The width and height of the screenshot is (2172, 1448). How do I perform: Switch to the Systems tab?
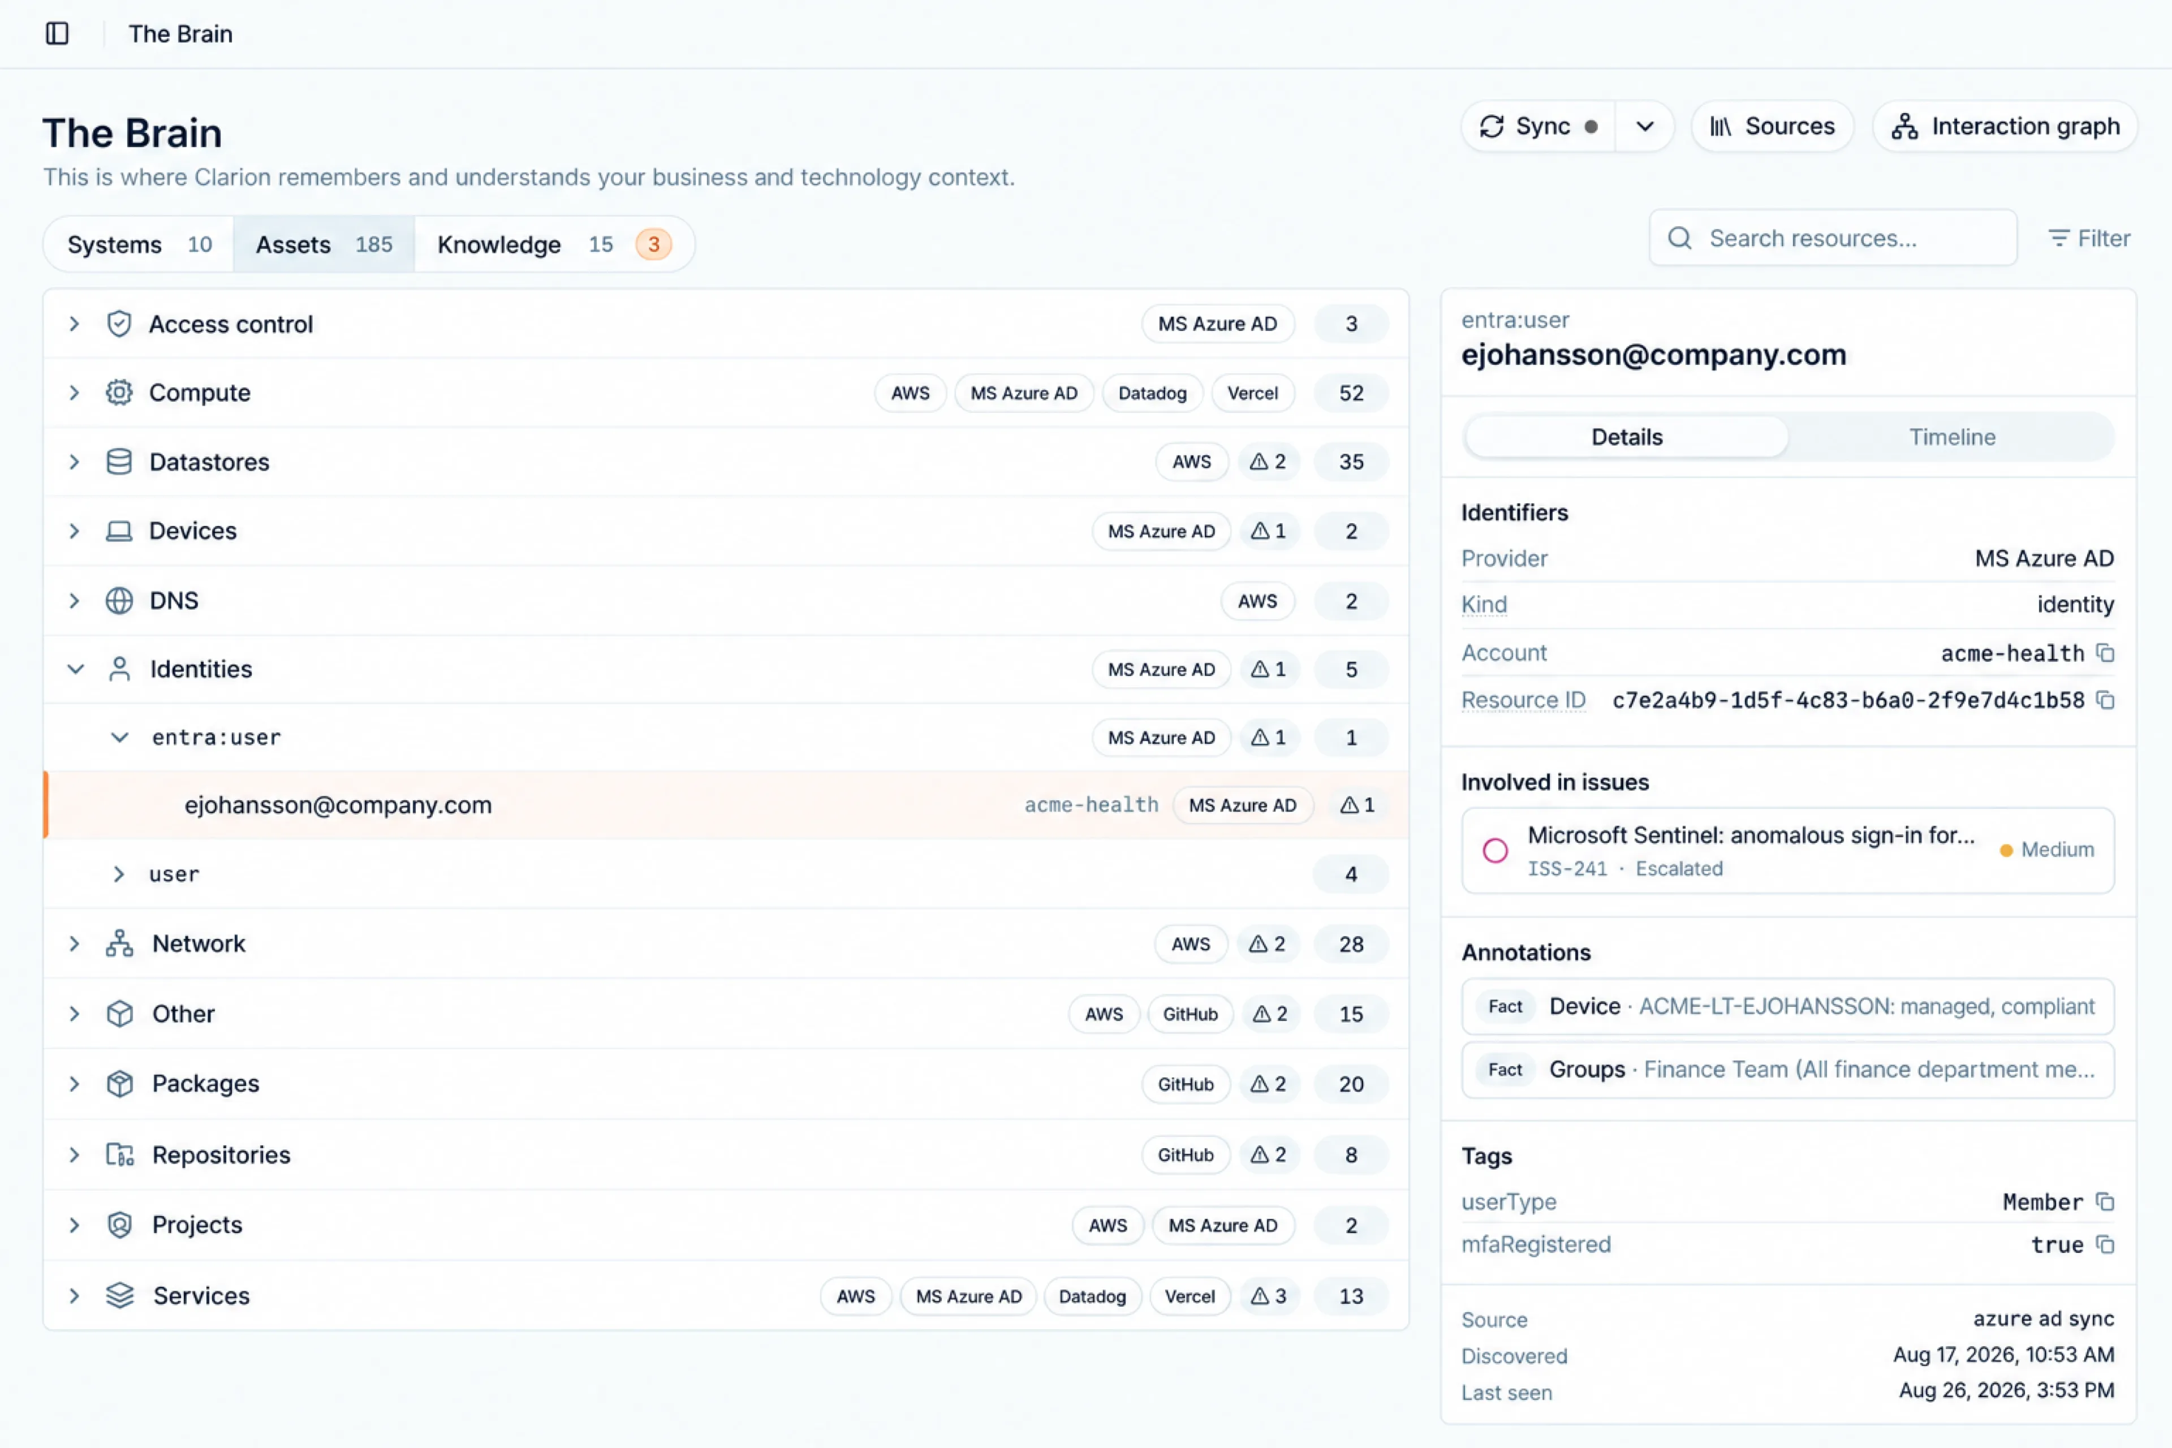[x=140, y=245]
